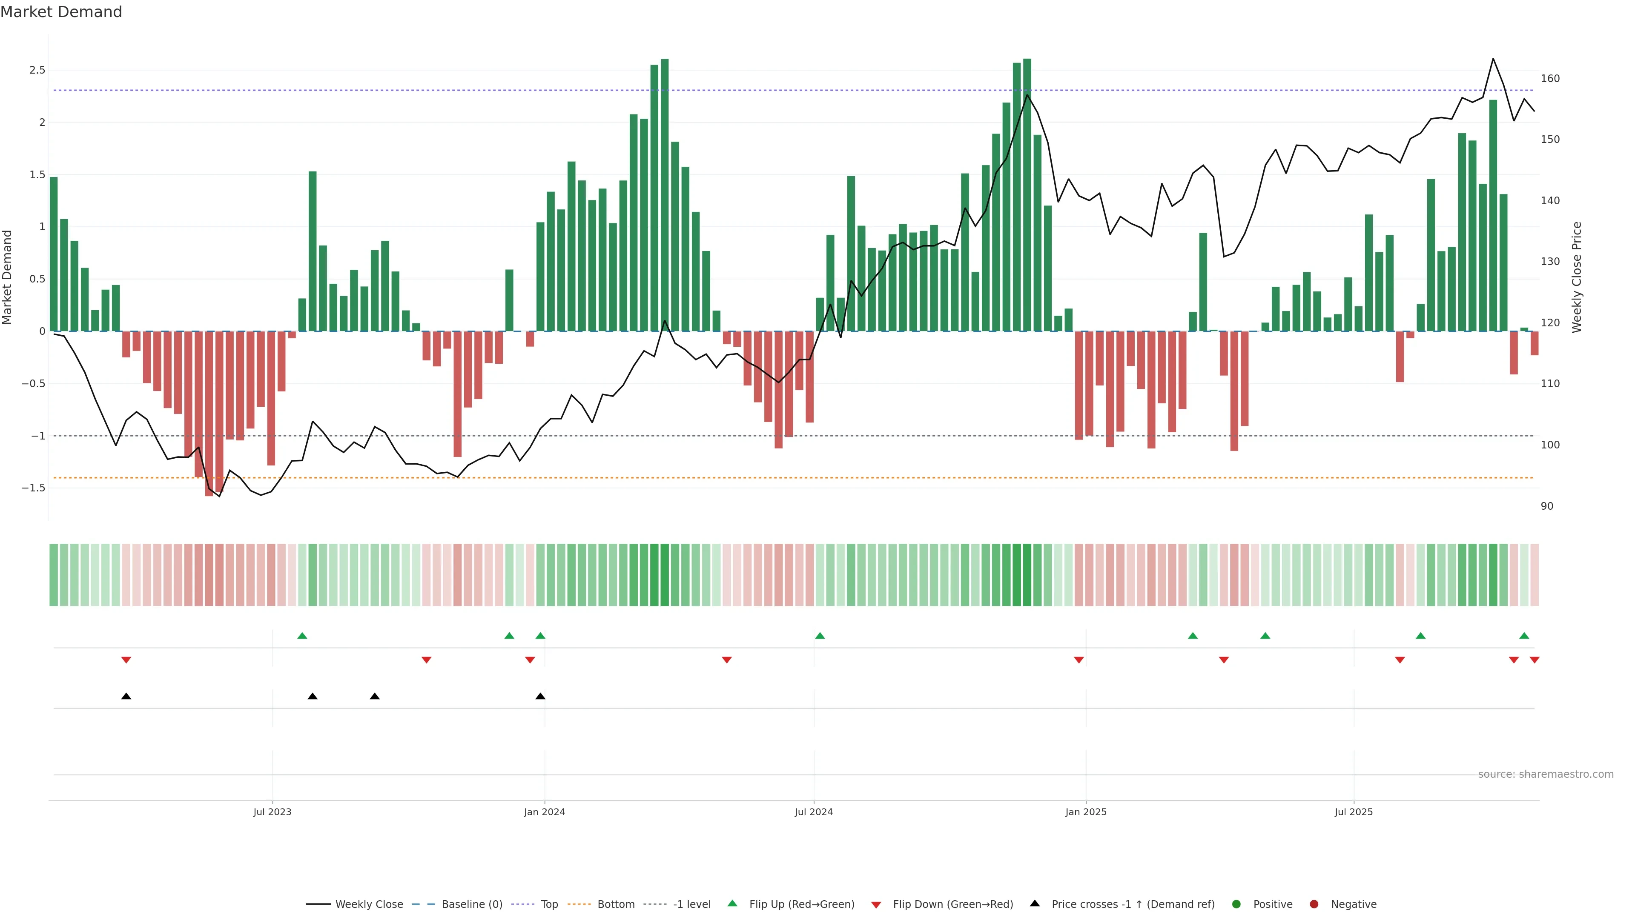Click Flip Down red triangle legend icon
1635x919 pixels.
(876, 905)
